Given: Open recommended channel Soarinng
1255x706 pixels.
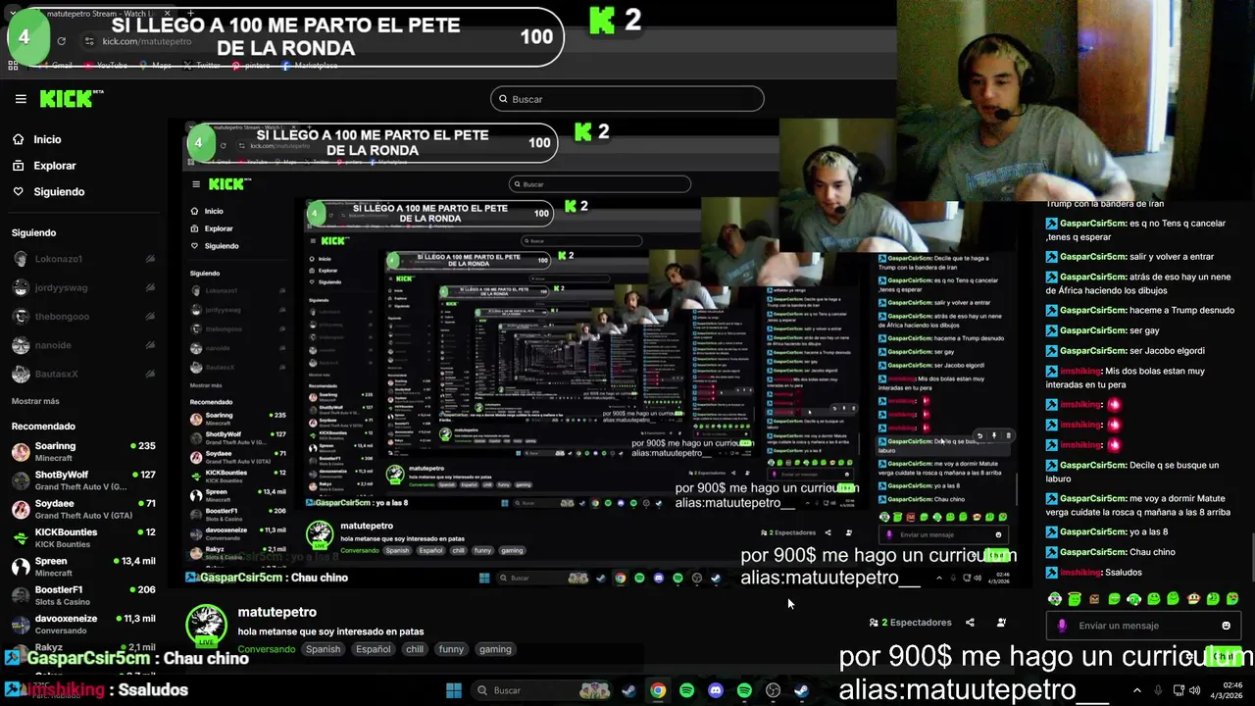Looking at the screenshot, I should point(84,452).
